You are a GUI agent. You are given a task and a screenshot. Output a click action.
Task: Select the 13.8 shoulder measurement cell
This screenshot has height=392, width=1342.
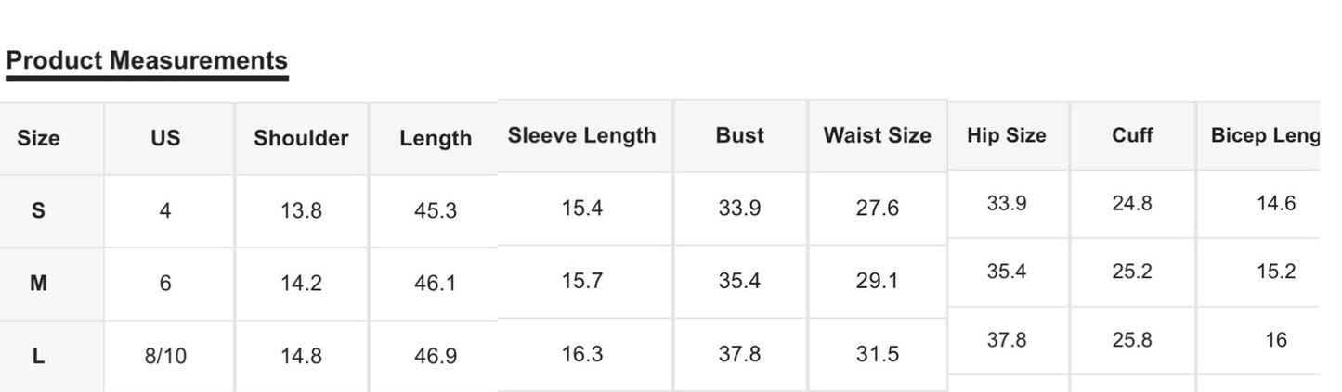click(301, 210)
